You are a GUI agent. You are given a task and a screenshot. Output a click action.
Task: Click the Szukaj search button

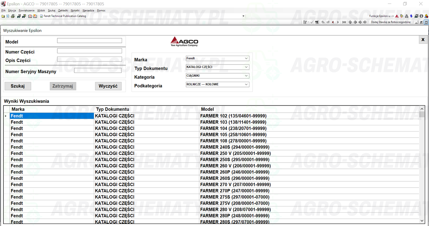point(18,86)
